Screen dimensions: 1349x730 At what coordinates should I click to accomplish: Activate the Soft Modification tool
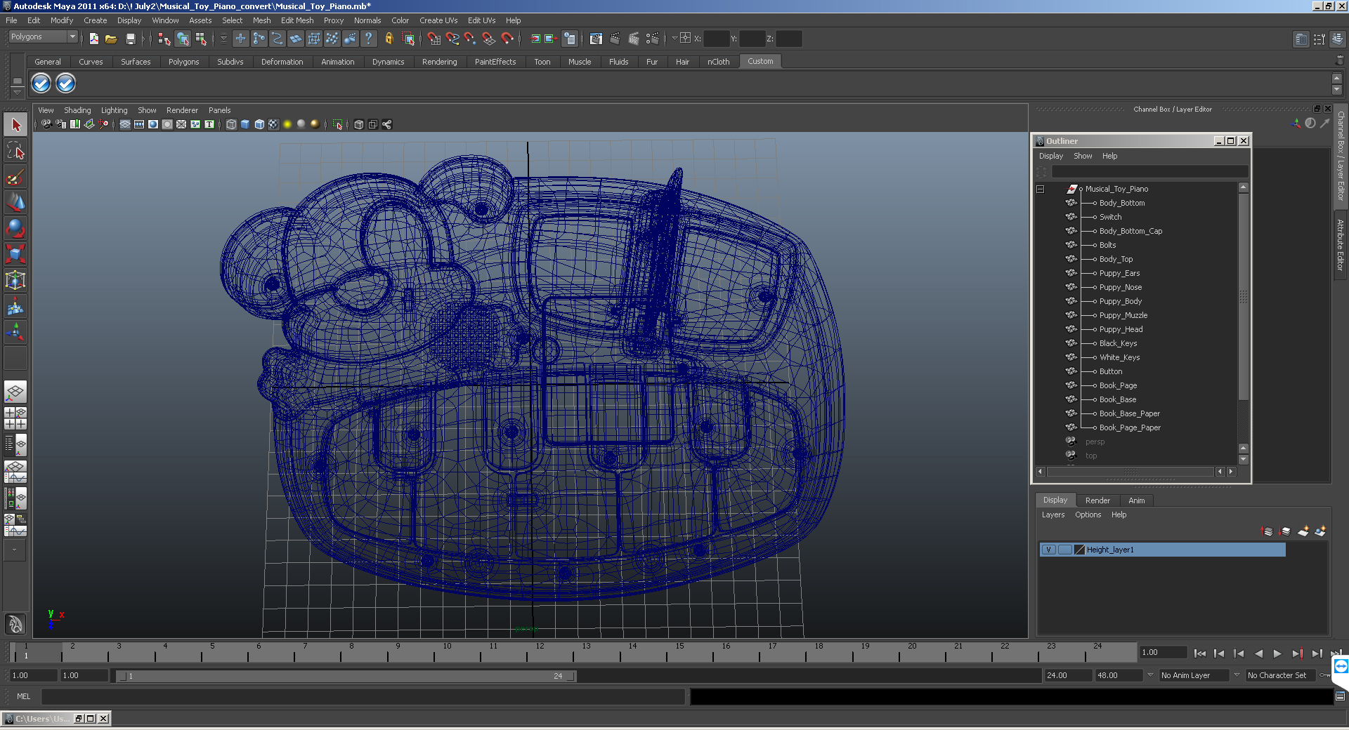click(15, 306)
